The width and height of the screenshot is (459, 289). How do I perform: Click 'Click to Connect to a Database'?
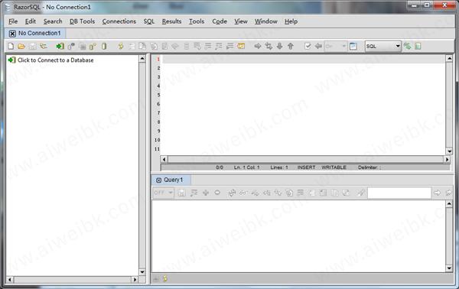(x=56, y=60)
